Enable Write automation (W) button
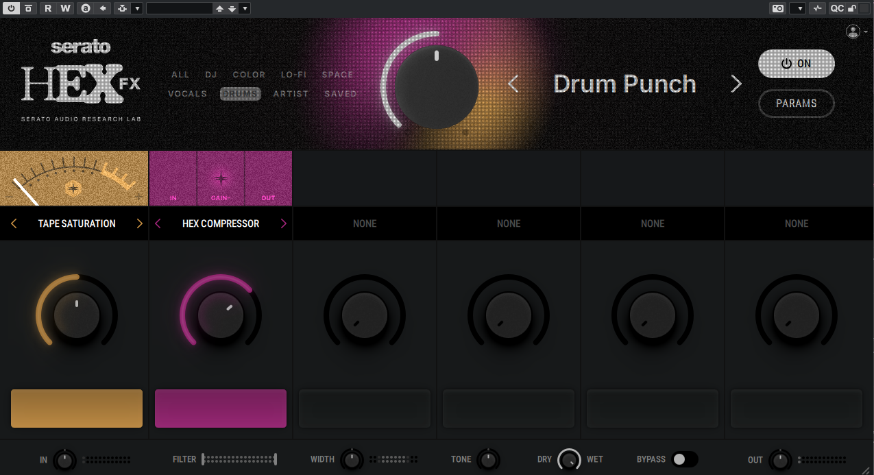This screenshot has height=475, width=874. click(65, 8)
